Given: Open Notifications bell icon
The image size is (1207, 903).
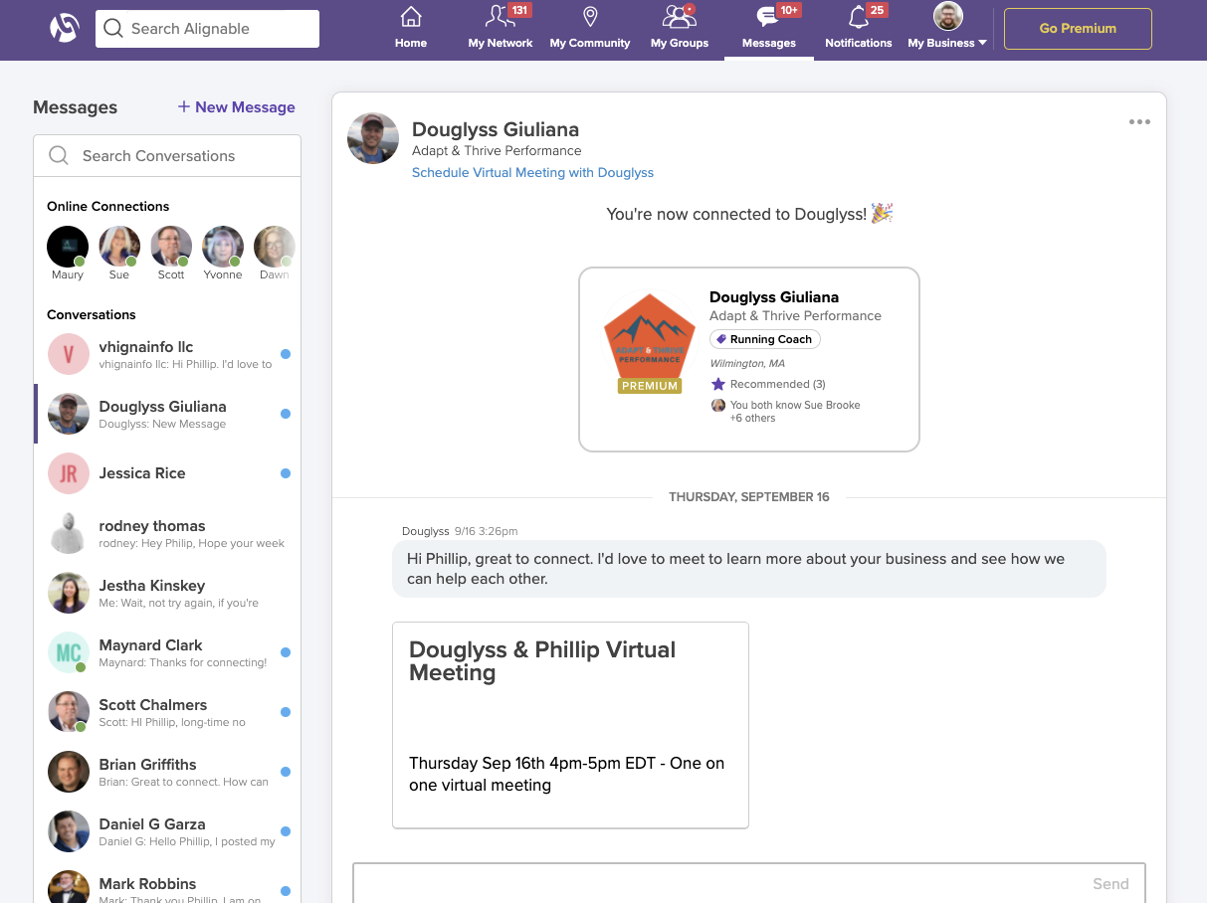Looking at the screenshot, I should coord(858,18).
